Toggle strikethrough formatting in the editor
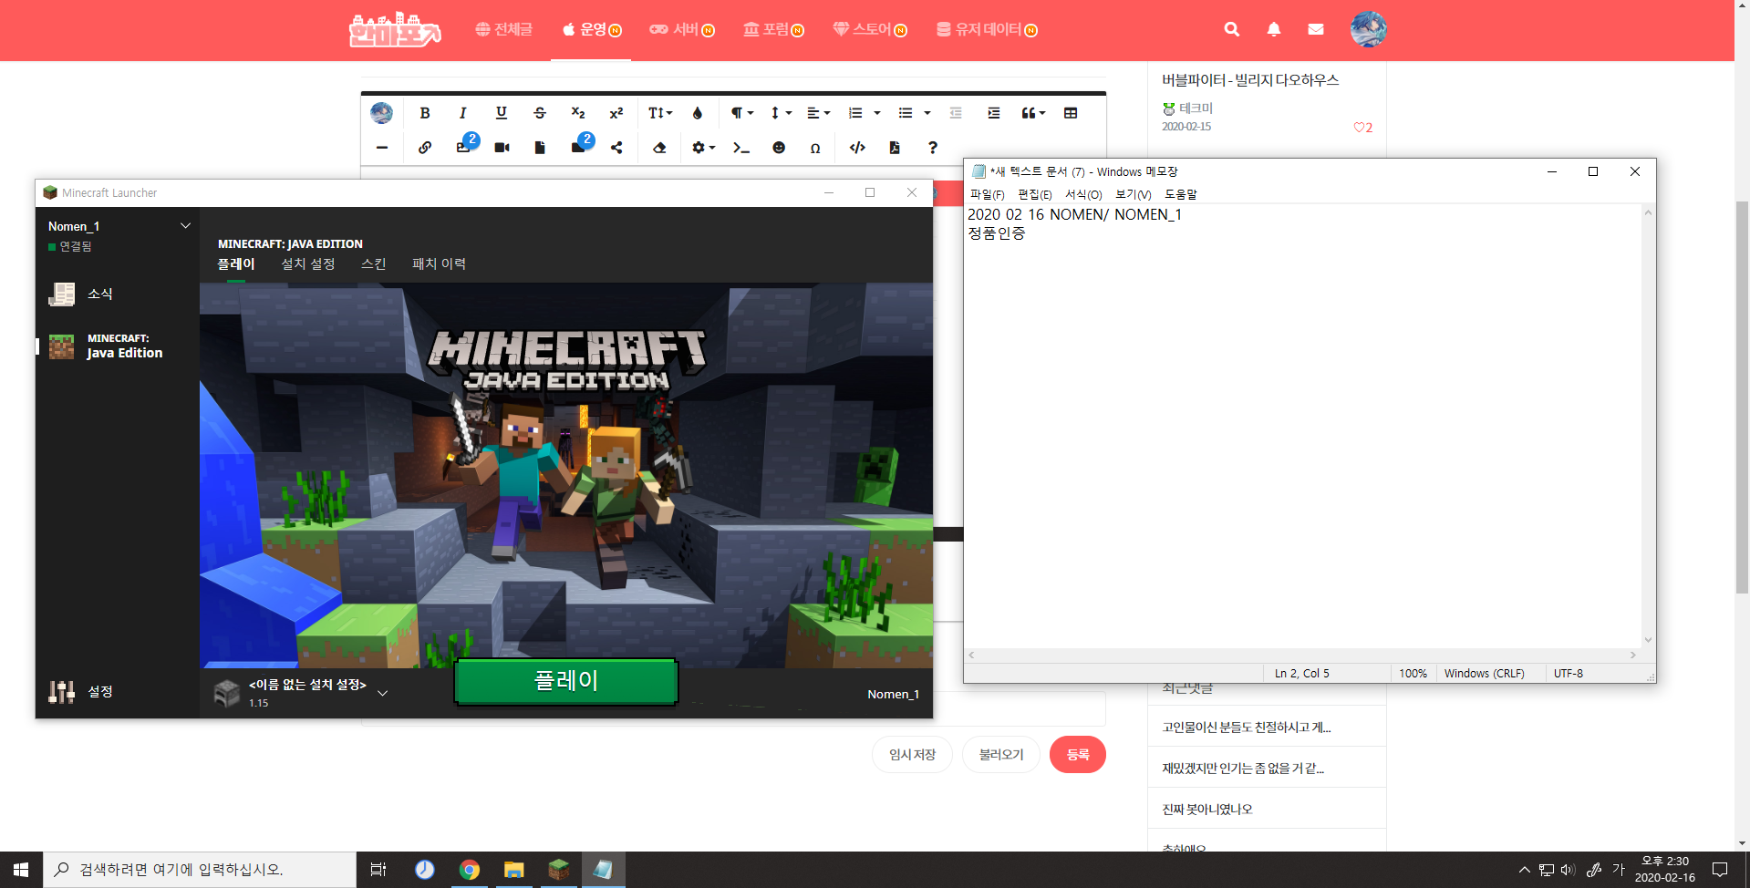1750x888 pixels. pos(540,113)
